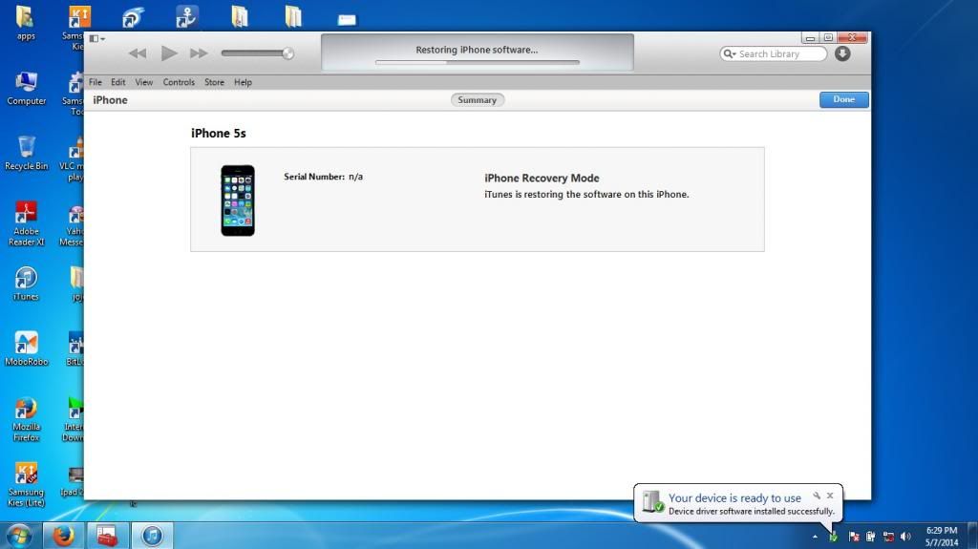978x549 pixels.
Task: Open the File menu
Action: (x=96, y=82)
